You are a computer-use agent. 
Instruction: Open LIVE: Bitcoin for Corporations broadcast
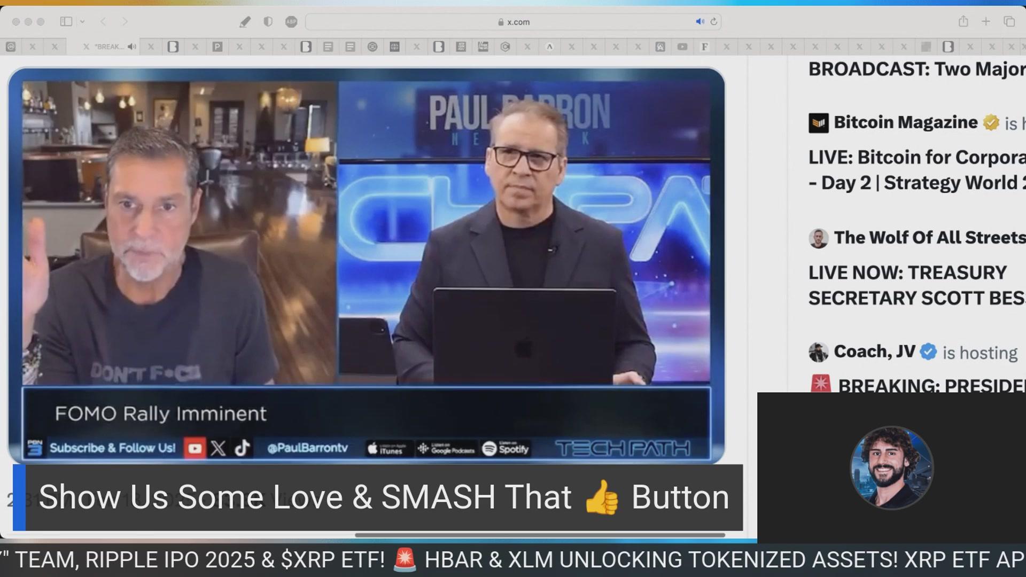pyautogui.click(x=917, y=170)
